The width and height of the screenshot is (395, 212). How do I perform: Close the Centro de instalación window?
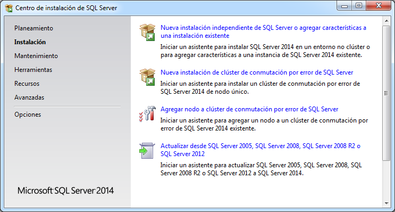379,6
